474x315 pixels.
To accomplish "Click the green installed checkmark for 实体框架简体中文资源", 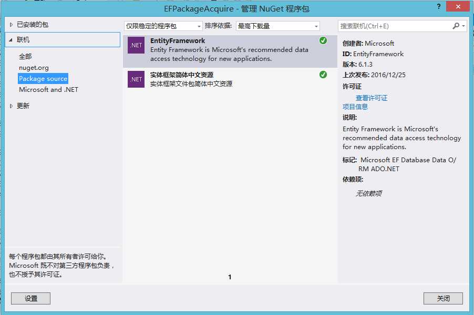I will point(323,75).
